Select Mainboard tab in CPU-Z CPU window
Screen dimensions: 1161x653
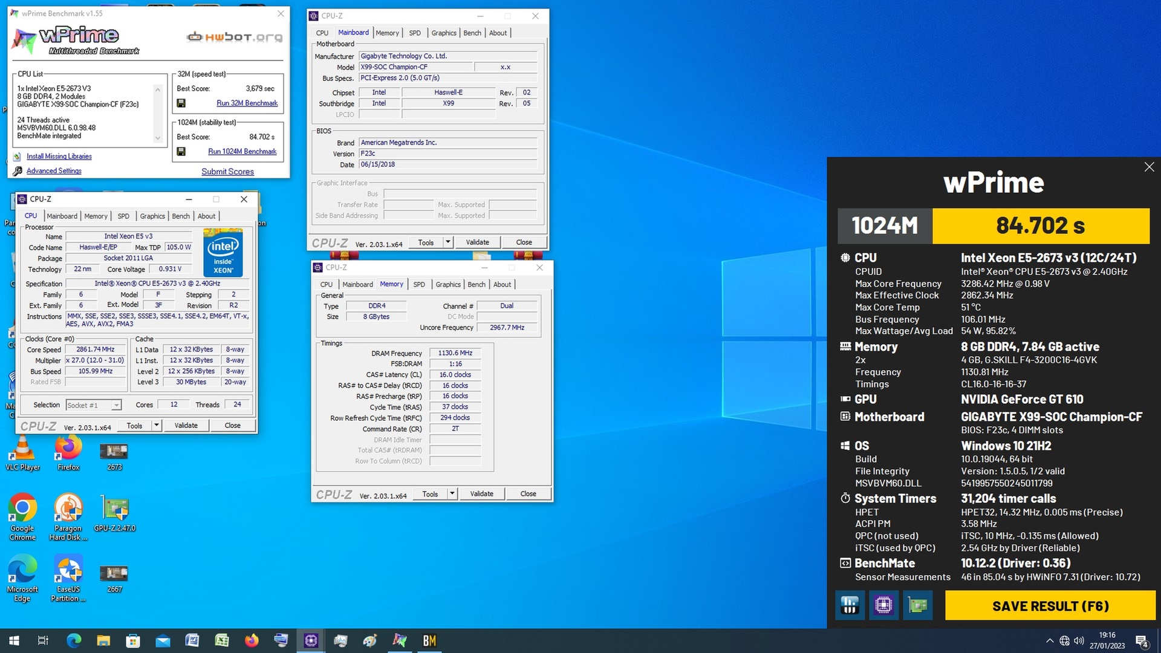click(x=62, y=216)
